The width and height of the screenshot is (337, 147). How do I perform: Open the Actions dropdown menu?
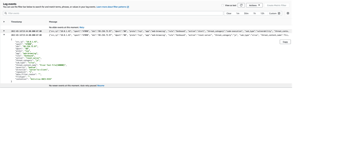(254, 5)
